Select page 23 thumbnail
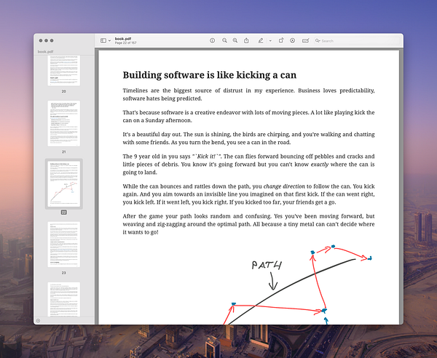The image size is (437, 358). (x=64, y=244)
